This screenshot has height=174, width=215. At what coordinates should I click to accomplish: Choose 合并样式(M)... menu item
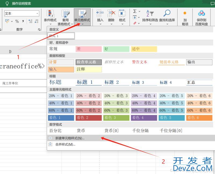click(x=131, y=144)
